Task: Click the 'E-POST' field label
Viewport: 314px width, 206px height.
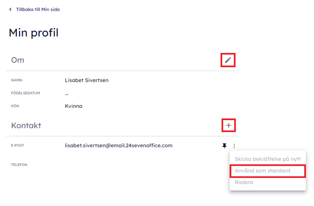Action: click(18, 146)
